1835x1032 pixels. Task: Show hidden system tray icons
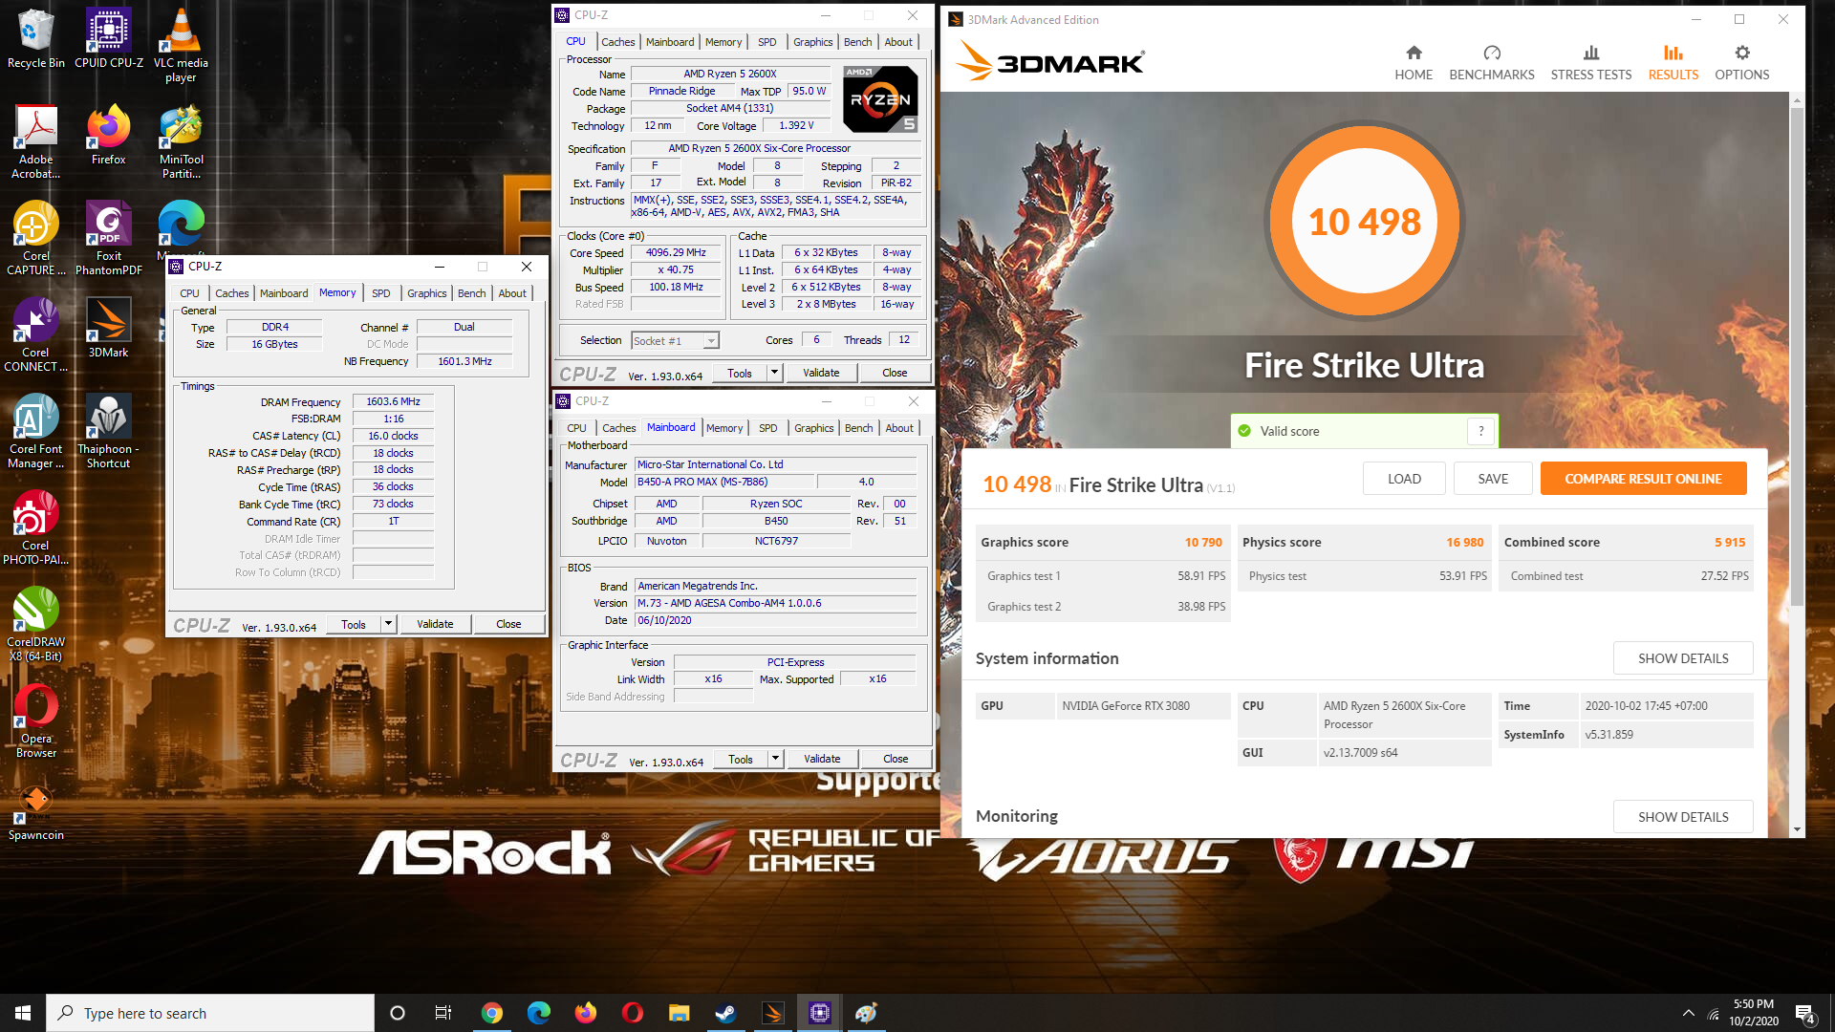point(1688,1013)
